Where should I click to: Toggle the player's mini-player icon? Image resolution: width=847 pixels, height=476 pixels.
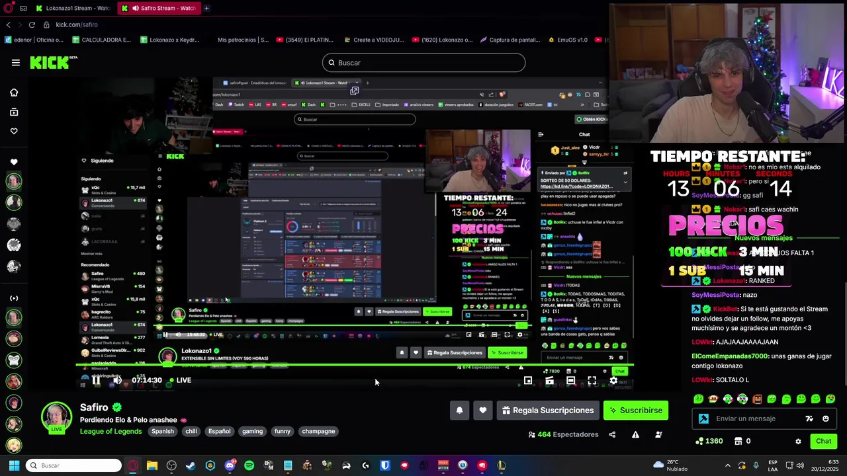[528, 381]
